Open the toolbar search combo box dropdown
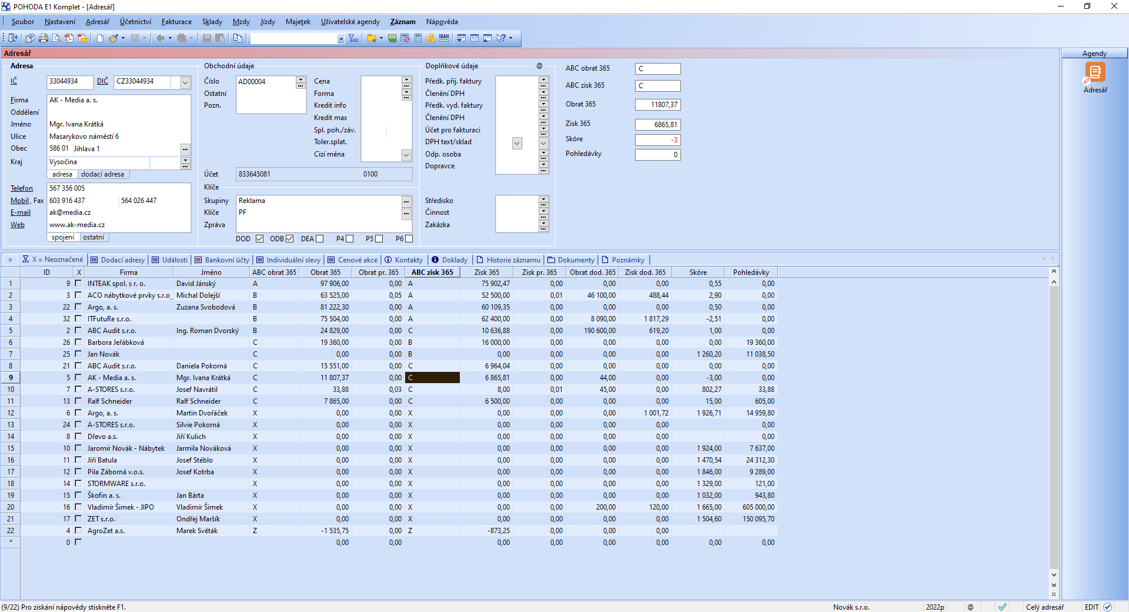The height and width of the screenshot is (612, 1129). point(340,39)
